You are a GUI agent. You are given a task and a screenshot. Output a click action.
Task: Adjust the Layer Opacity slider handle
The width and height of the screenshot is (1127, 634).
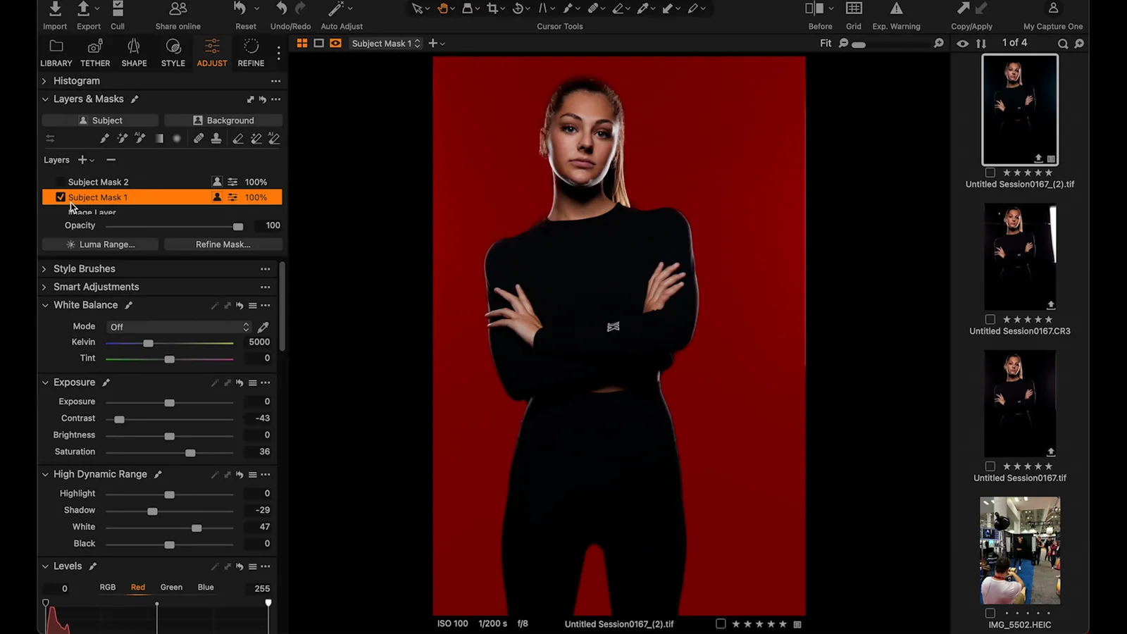tap(238, 226)
